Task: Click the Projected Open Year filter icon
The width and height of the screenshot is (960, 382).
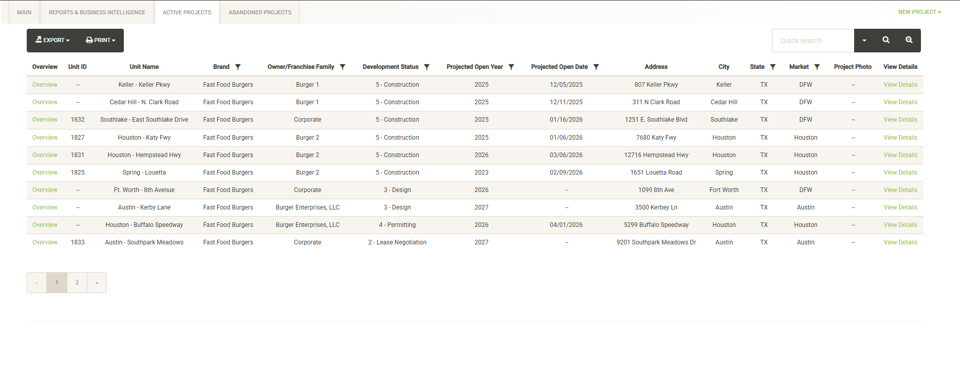Action: pyautogui.click(x=511, y=67)
